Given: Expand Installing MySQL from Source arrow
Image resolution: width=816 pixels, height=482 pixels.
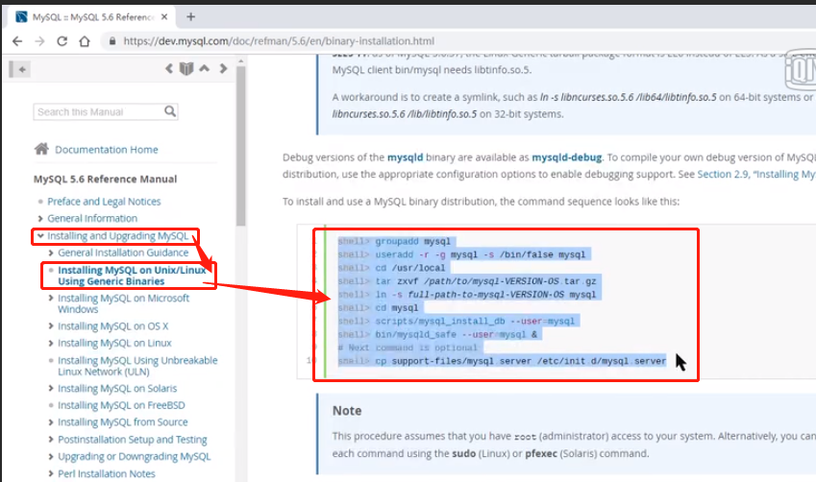Looking at the screenshot, I should (51, 422).
